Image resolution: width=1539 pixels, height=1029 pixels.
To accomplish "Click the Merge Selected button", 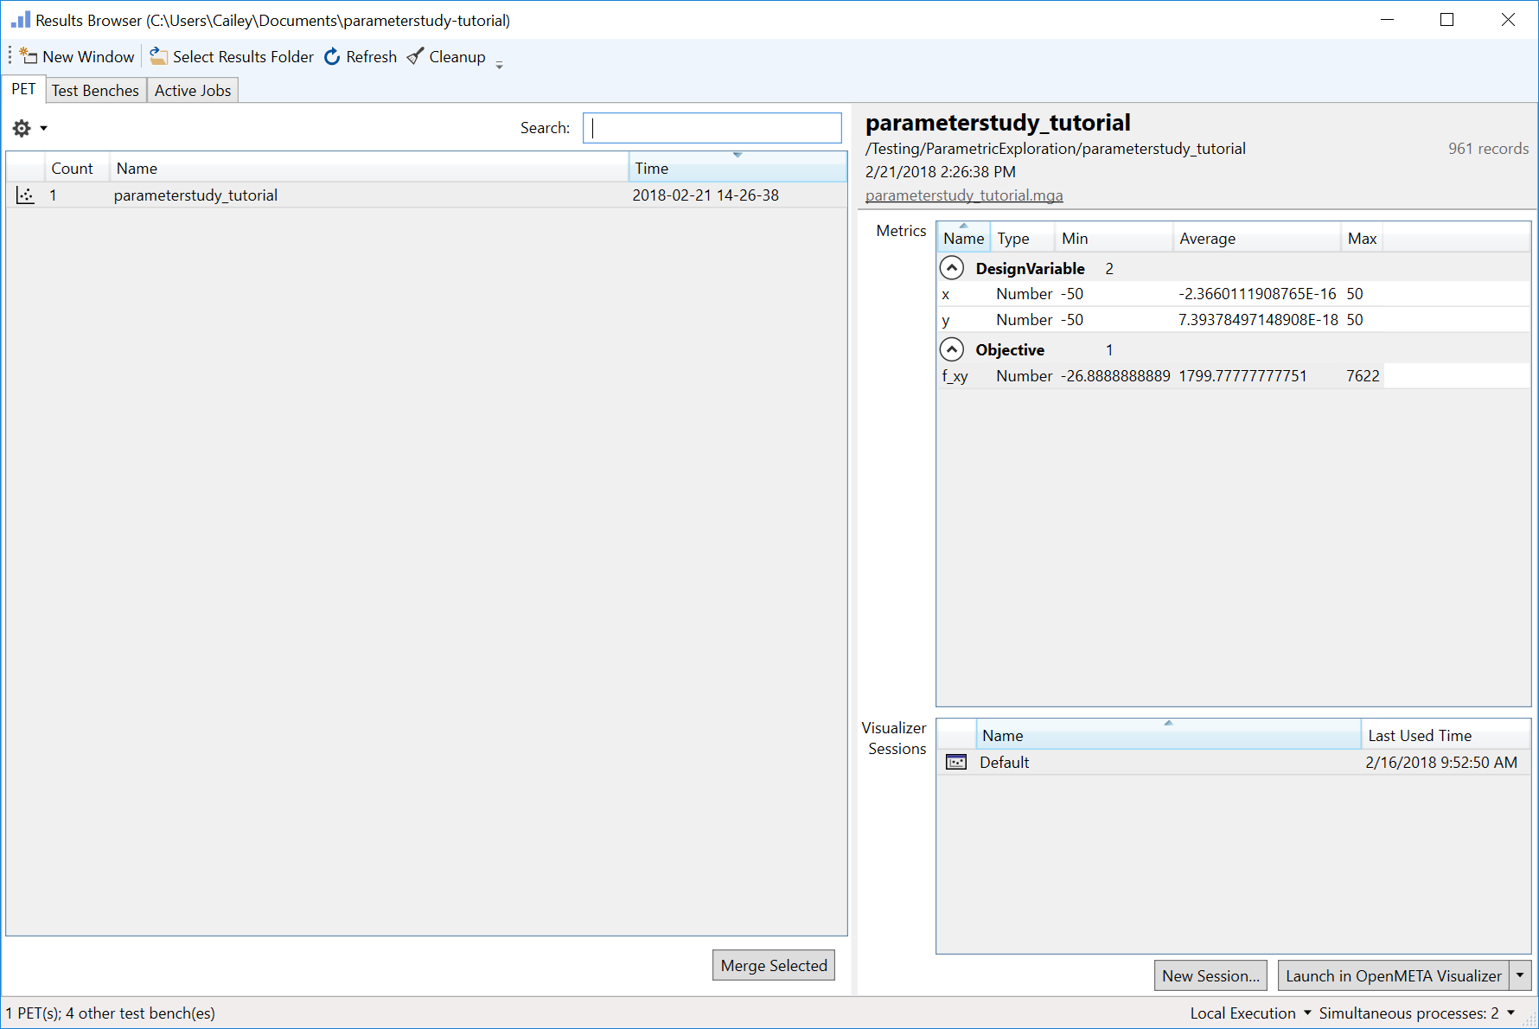I will [x=774, y=965].
